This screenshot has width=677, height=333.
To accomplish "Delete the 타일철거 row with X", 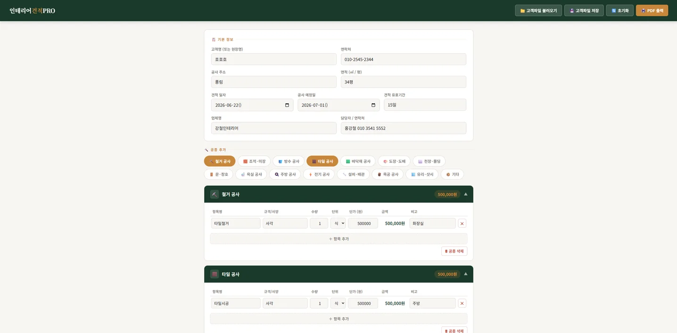I will tap(462, 223).
